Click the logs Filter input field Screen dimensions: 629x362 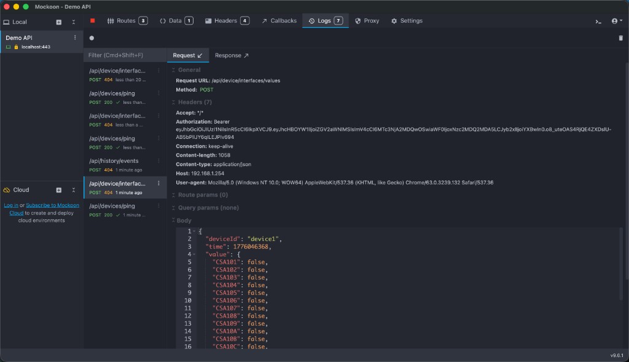tap(125, 55)
